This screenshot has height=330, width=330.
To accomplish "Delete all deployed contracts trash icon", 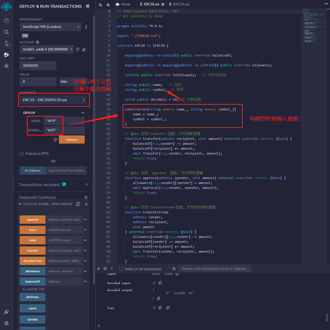I will 86,197.
